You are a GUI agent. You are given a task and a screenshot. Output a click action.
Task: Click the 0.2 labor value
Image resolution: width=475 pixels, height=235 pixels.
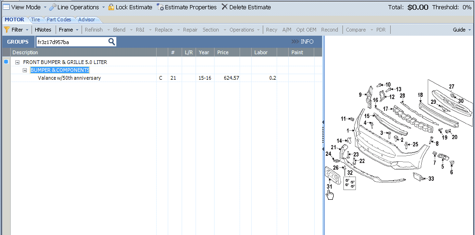[272, 78]
